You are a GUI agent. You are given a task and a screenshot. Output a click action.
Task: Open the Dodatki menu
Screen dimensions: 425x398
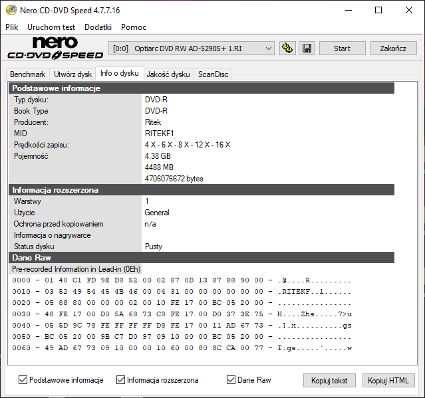coord(98,27)
